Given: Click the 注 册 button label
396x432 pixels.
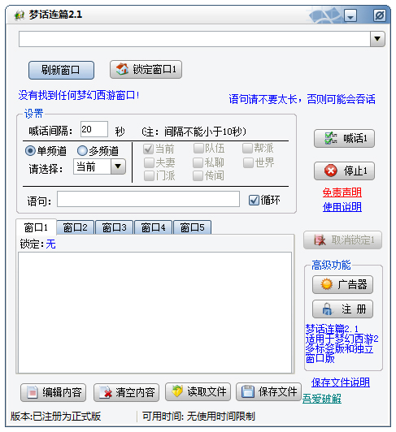Looking at the screenshot, I should tap(354, 309).
